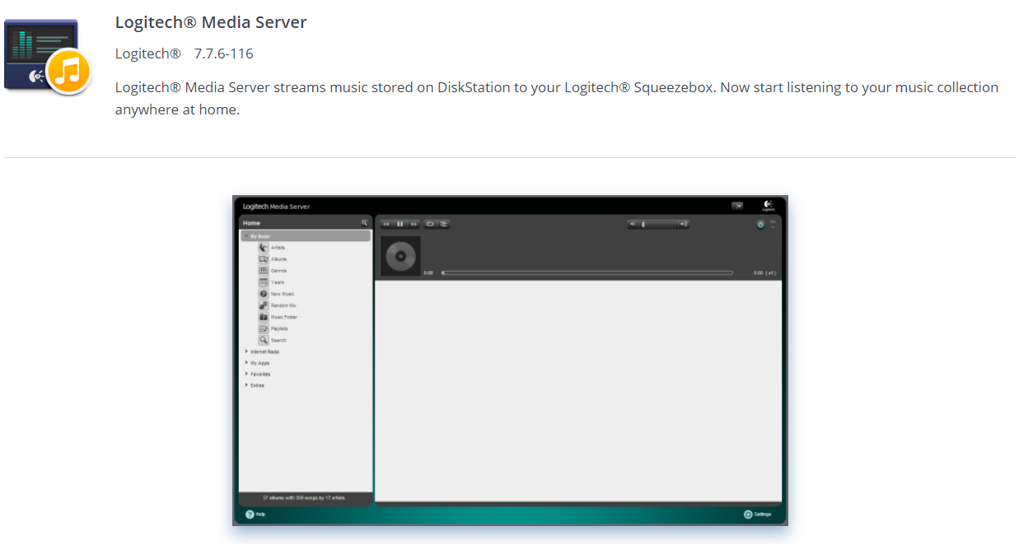Click the volume up speaker icon
This screenshot has width=1019, height=545.
coord(684,224)
